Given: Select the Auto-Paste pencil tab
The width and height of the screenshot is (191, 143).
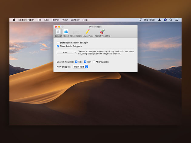Looking at the screenshot, I should 88,33.
